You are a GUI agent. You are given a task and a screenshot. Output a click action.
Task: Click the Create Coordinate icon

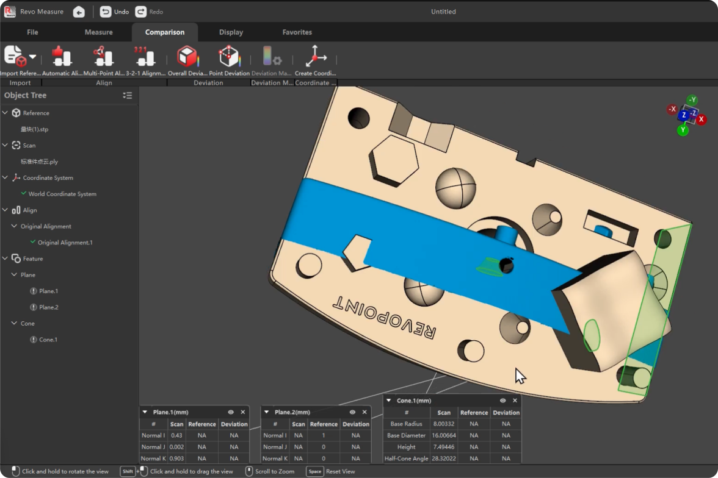(316, 56)
